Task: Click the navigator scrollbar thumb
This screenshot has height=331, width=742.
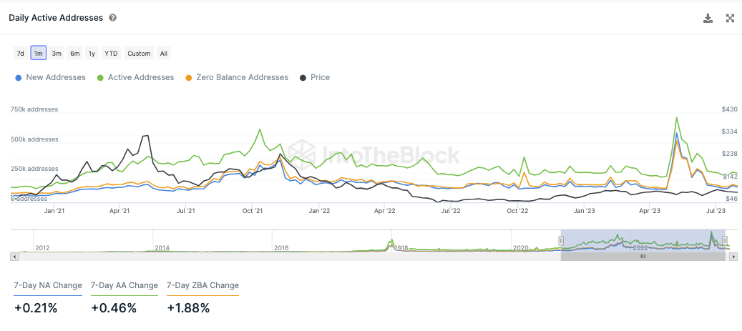Action: (x=643, y=256)
